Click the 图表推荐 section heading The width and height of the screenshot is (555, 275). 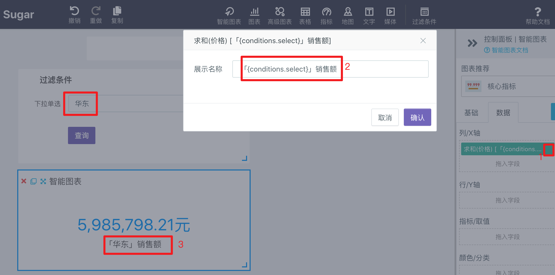tap(475, 68)
